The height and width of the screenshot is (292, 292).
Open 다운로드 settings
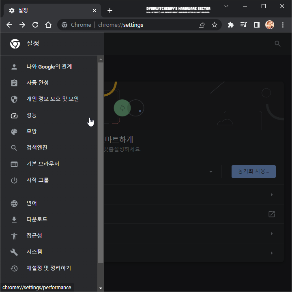tap(49, 219)
